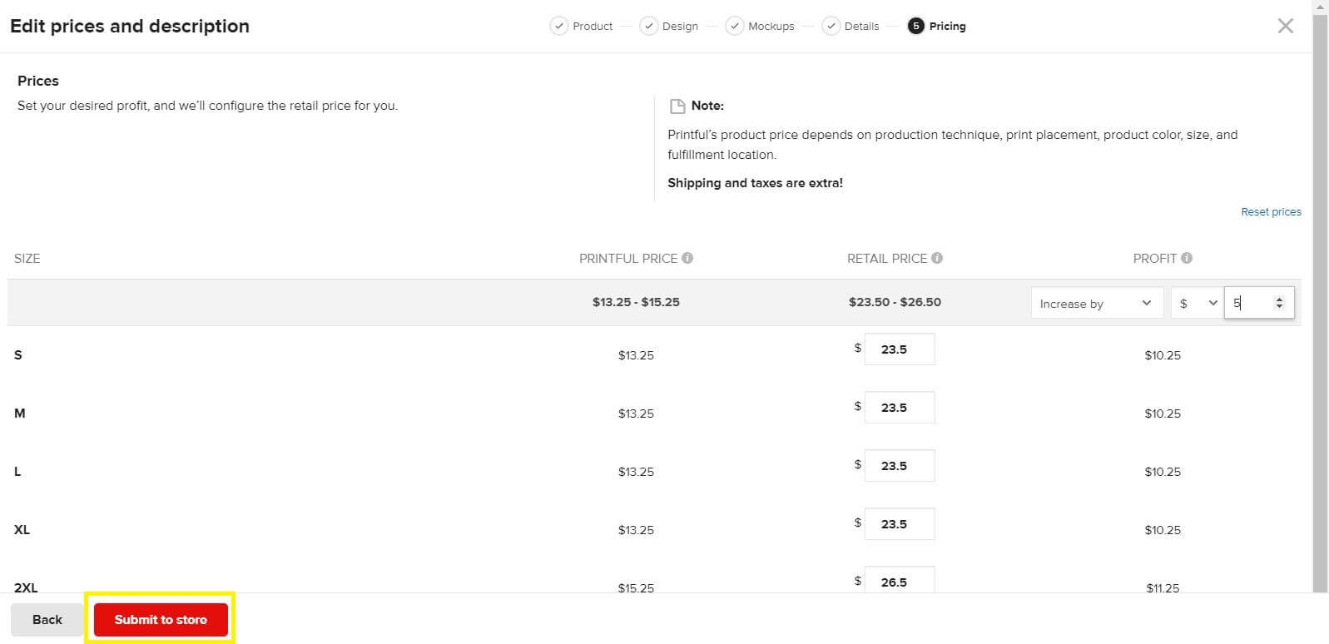Click the $13.25 - $15.25 Printful price range
Viewport: 1329px width, 644px height.
pos(636,302)
